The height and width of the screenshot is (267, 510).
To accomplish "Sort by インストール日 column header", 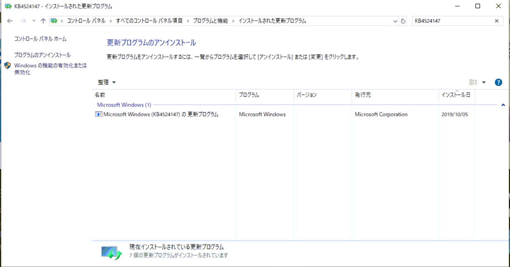I will coord(457,95).
